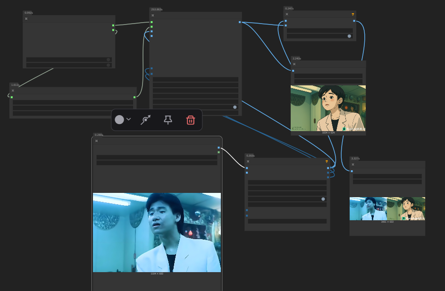Click the orange badge icon on 0.247s node
This screenshot has width=445, height=291.
pos(353,14)
